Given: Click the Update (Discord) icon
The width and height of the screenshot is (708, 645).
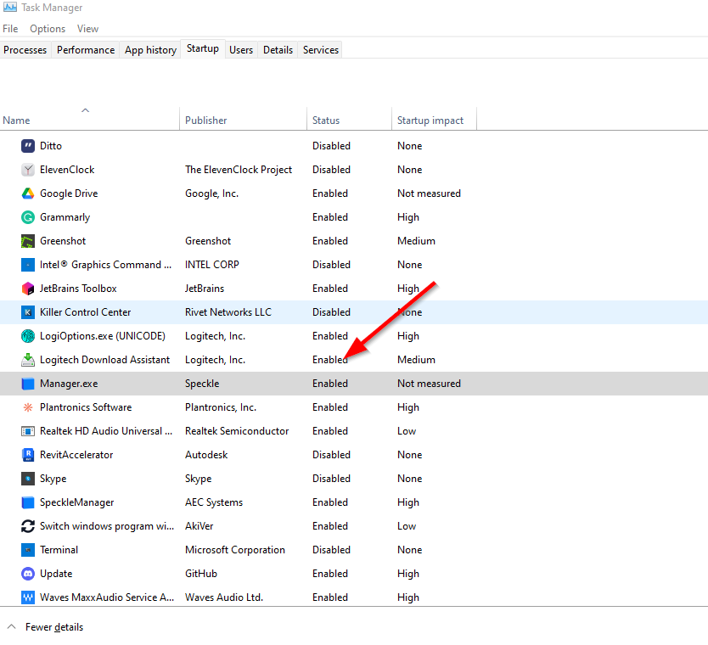Looking at the screenshot, I should pyautogui.click(x=28, y=574).
